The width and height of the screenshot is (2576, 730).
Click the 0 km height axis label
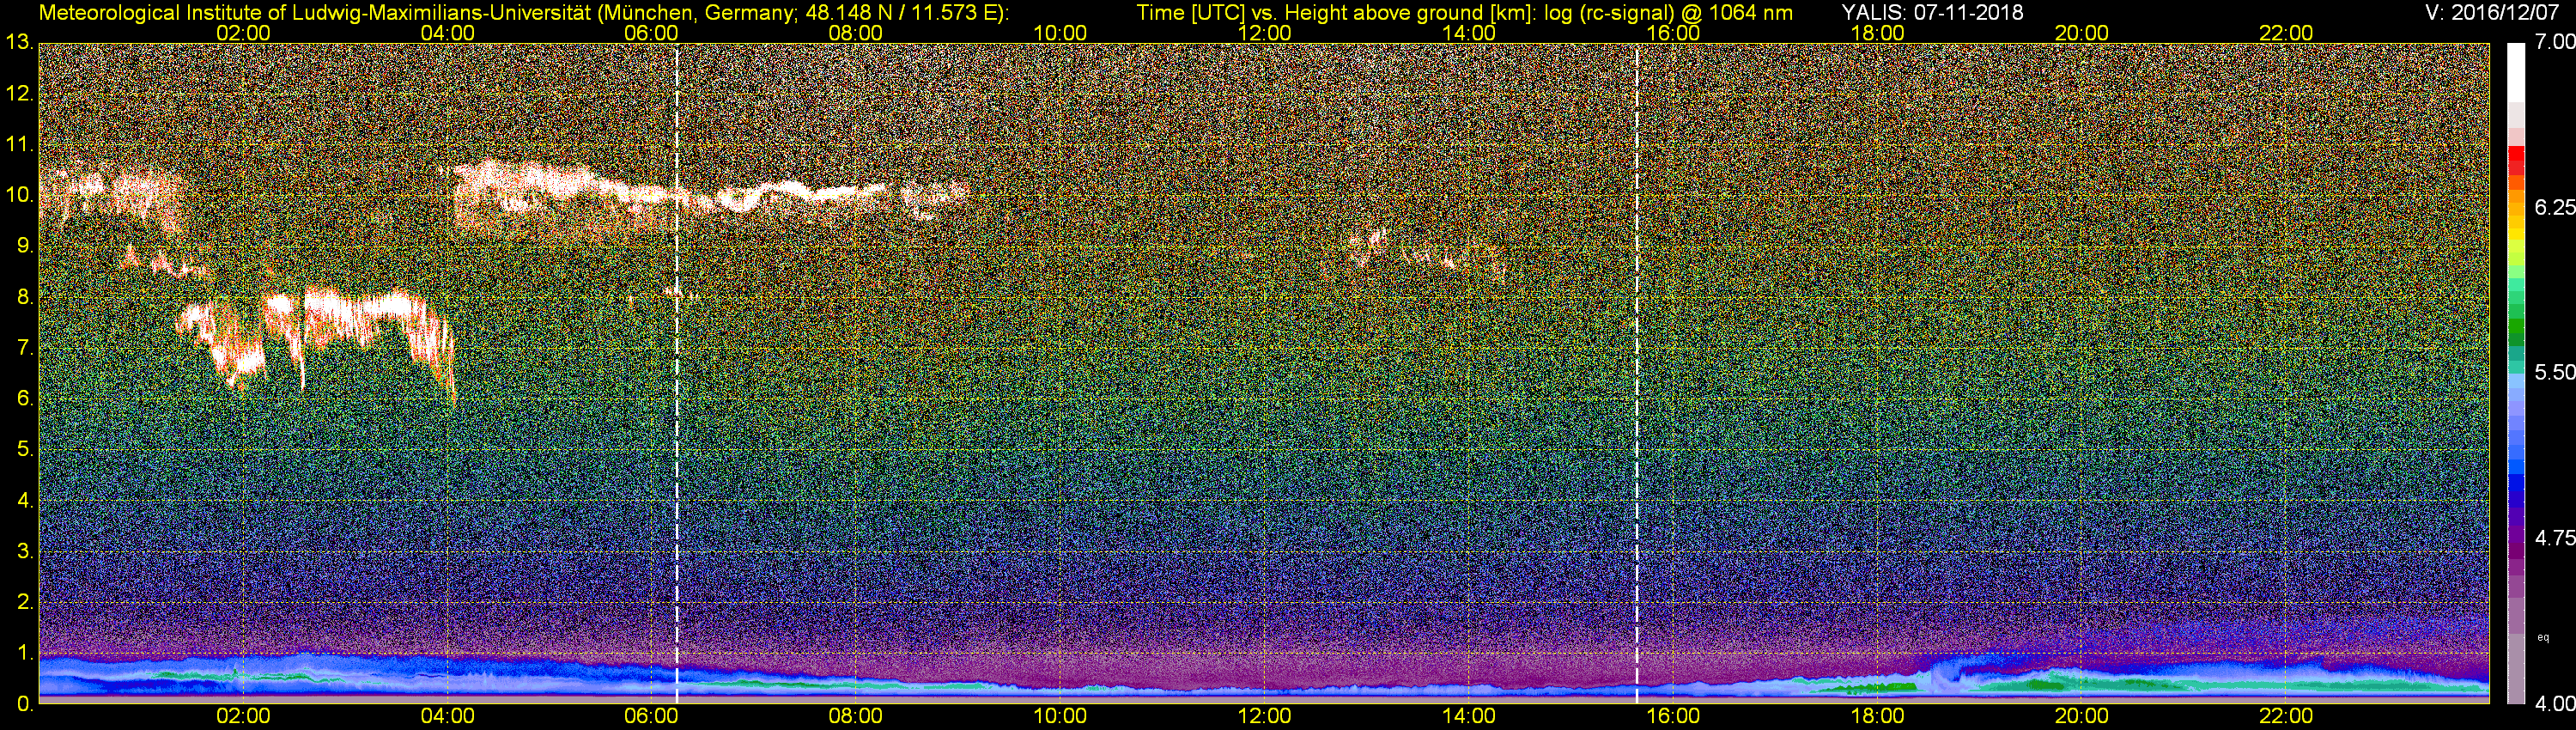tap(25, 704)
